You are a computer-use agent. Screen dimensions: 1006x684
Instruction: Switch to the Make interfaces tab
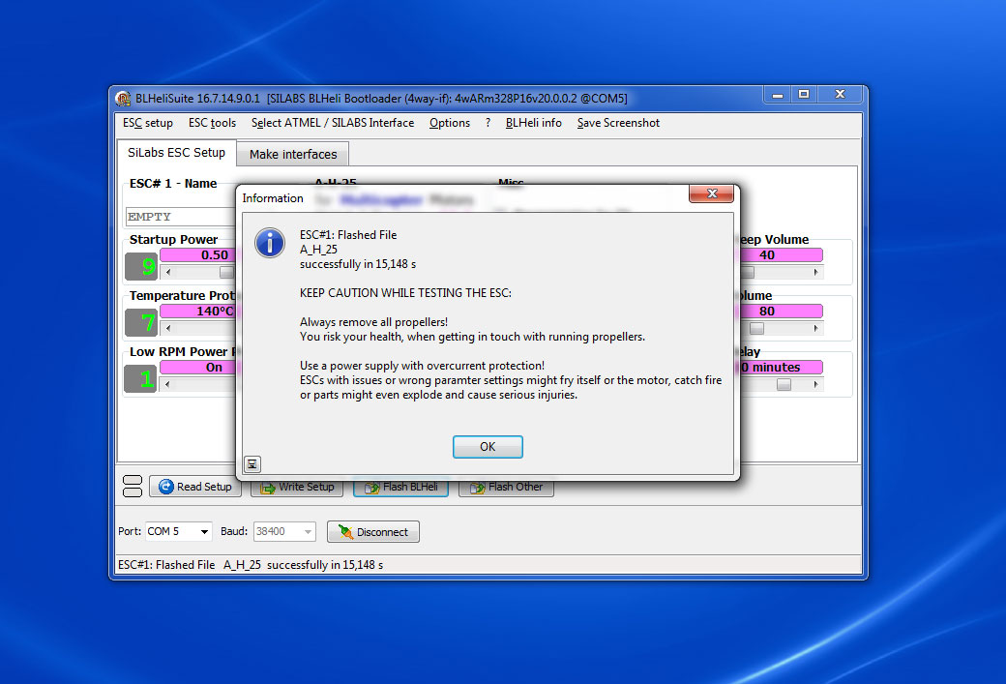(293, 154)
